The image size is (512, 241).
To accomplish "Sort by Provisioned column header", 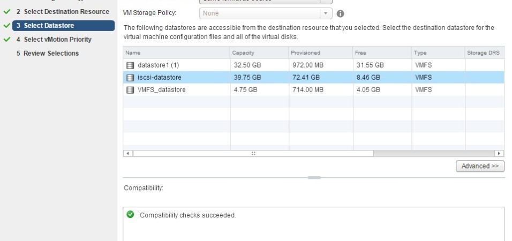I will [321, 52].
